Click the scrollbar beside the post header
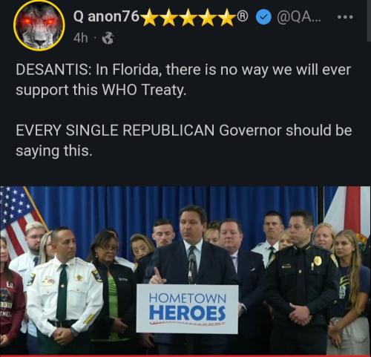371x357 pixels. point(369,20)
